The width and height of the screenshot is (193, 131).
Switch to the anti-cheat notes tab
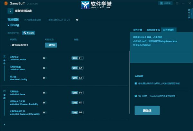click(x=169, y=30)
